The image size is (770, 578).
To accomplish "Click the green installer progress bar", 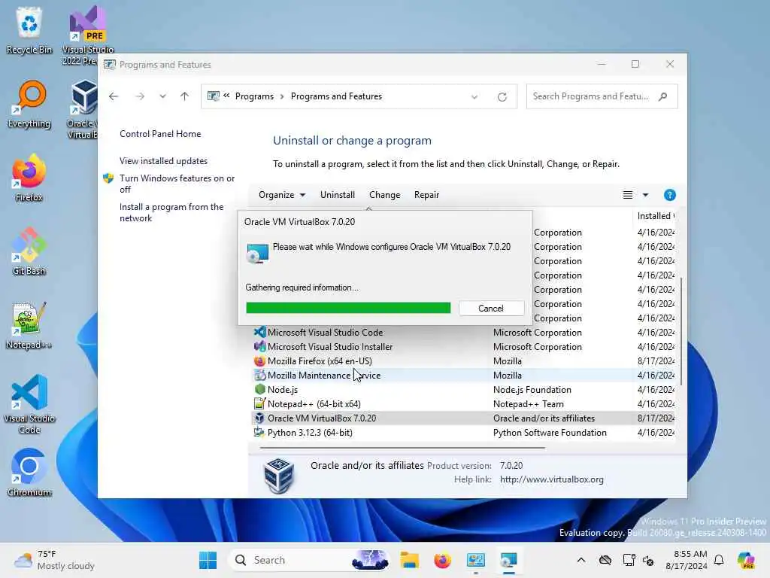I will [348, 308].
